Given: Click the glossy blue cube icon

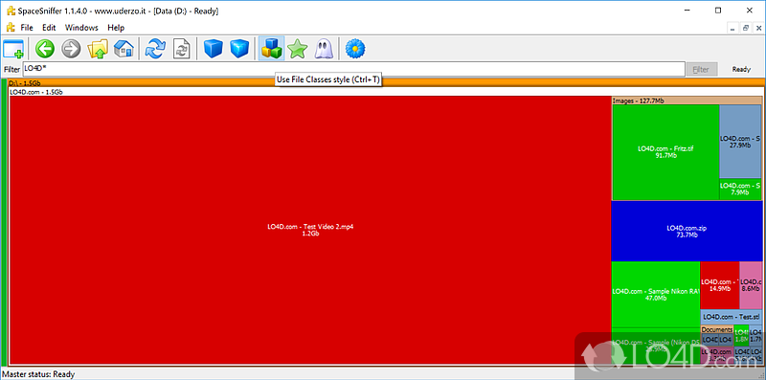Looking at the screenshot, I should coord(239,49).
